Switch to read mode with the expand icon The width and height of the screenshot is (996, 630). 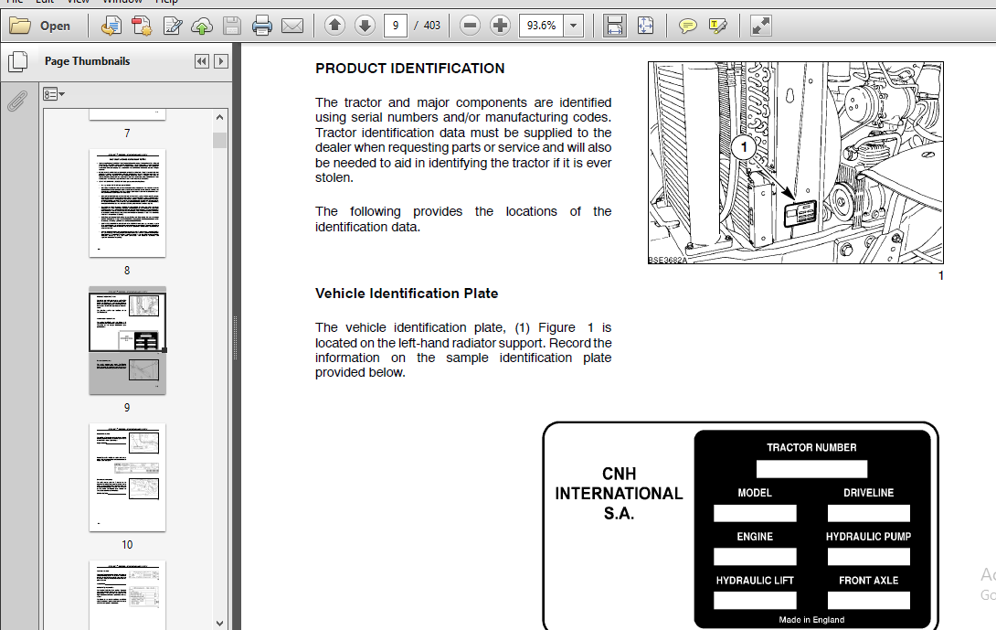point(760,27)
